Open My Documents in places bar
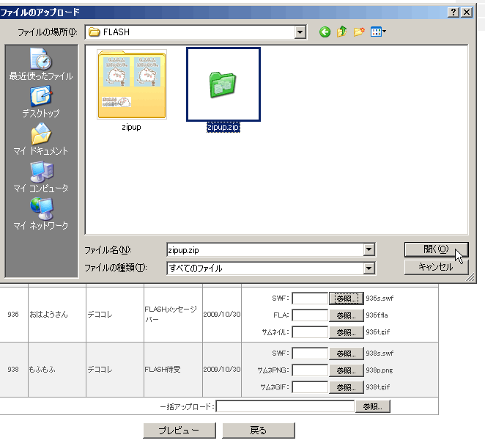The image size is (485, 443). [x=40, y=139]
